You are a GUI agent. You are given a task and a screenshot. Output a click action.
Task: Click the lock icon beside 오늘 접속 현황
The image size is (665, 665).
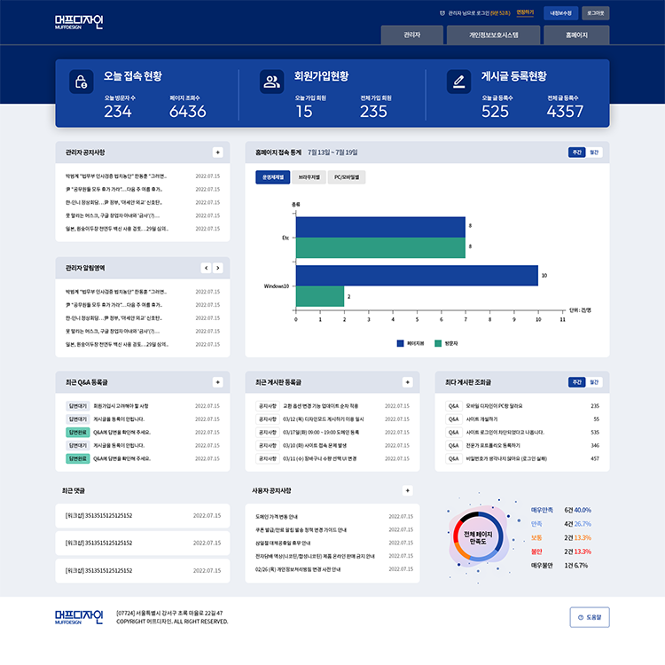point(82,82)
